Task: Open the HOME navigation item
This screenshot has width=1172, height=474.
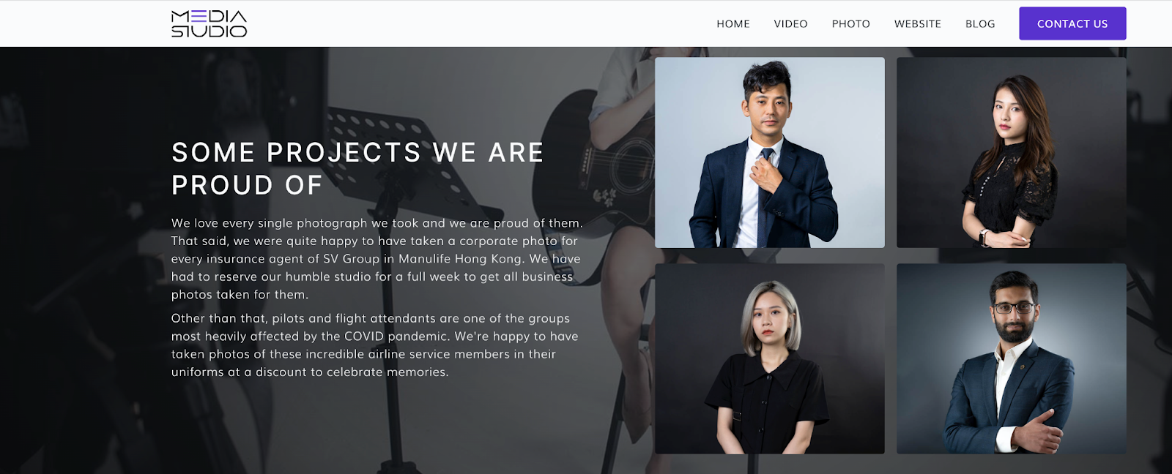Action: [733, 24]
